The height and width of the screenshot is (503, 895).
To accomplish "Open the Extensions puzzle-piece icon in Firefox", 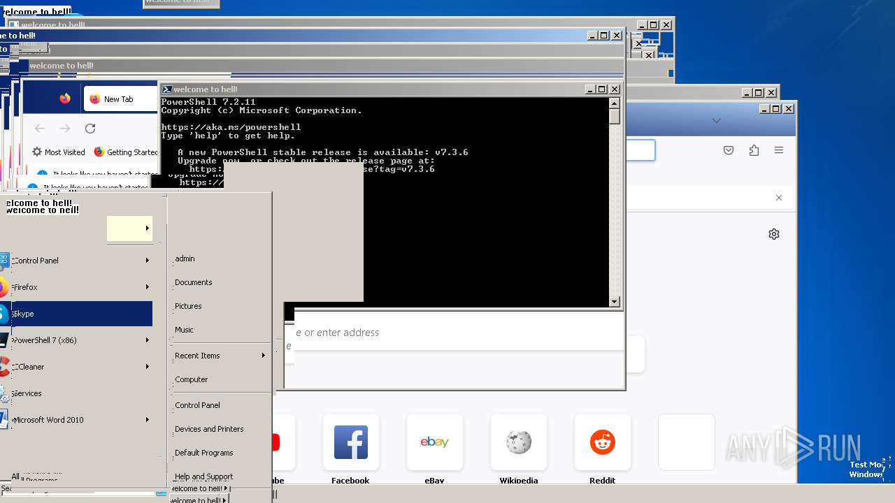I will [754, 150].
